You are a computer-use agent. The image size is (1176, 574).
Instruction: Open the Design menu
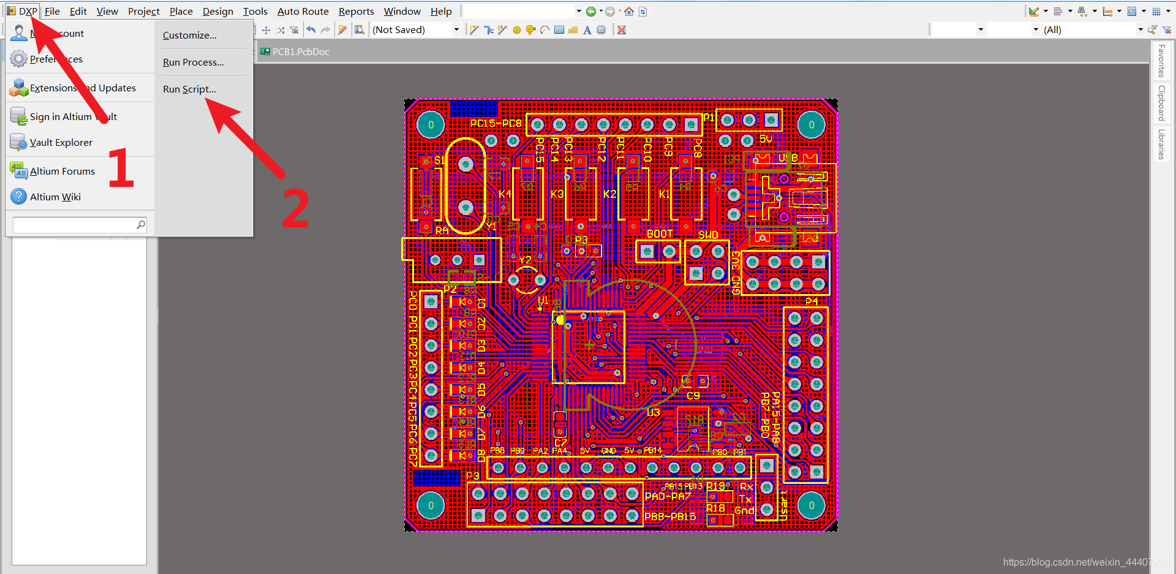218,11
